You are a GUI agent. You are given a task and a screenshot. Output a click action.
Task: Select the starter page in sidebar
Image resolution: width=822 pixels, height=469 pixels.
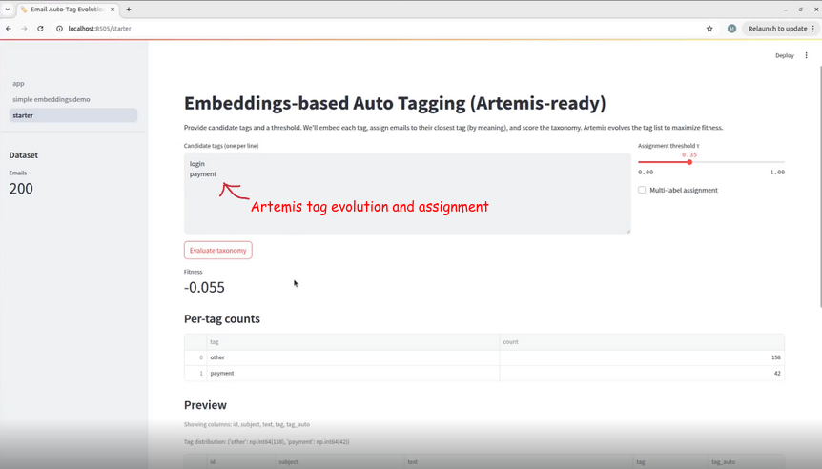pos(23,115)
